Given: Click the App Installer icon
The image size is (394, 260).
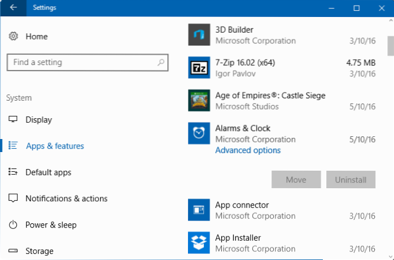Looking at the screenshot, I should (x=199, y=243).
